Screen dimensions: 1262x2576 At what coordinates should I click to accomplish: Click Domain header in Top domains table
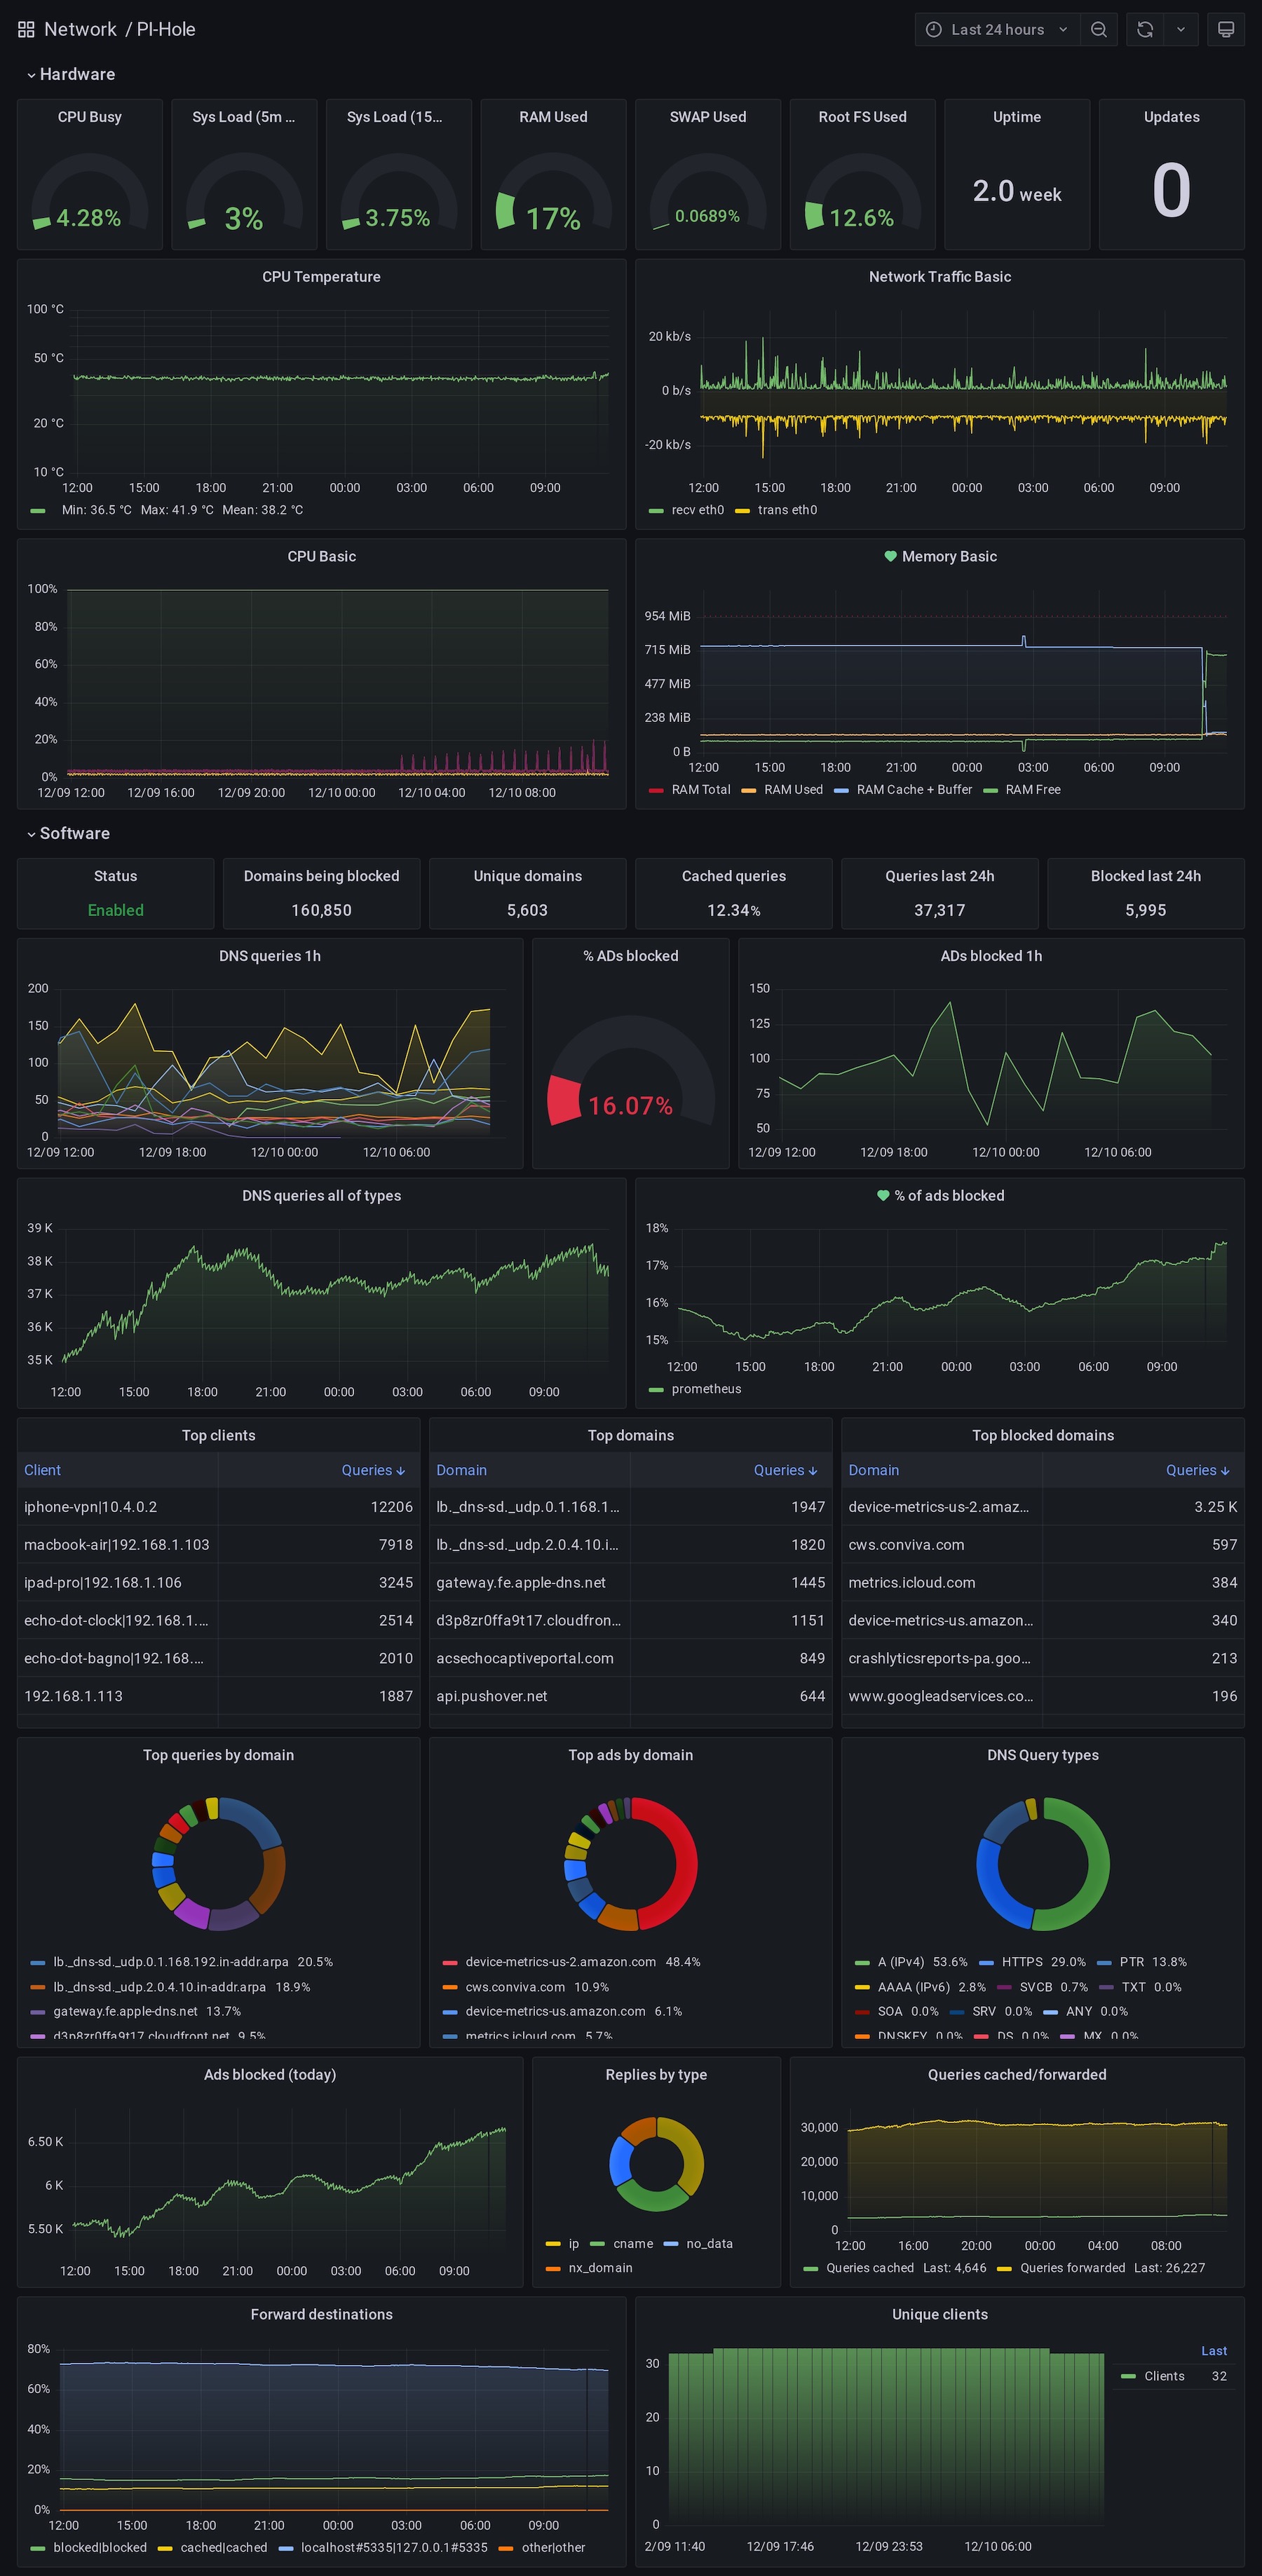click(x=461, y=1470)
